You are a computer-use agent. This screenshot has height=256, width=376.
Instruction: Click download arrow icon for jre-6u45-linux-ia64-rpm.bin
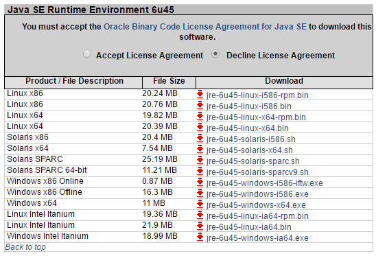click(200, 216)
